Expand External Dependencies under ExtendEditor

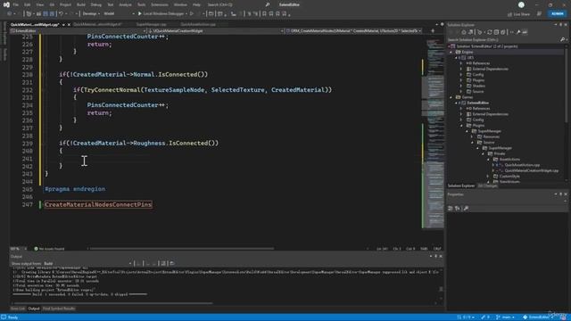point(461,114)
